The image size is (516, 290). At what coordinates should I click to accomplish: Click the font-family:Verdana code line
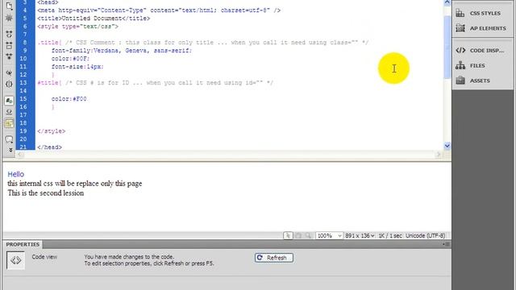[x=122, y=51]
